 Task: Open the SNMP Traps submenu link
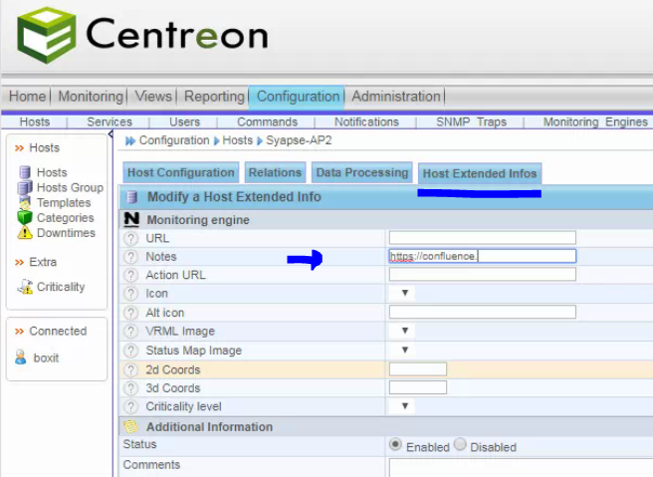471,121
